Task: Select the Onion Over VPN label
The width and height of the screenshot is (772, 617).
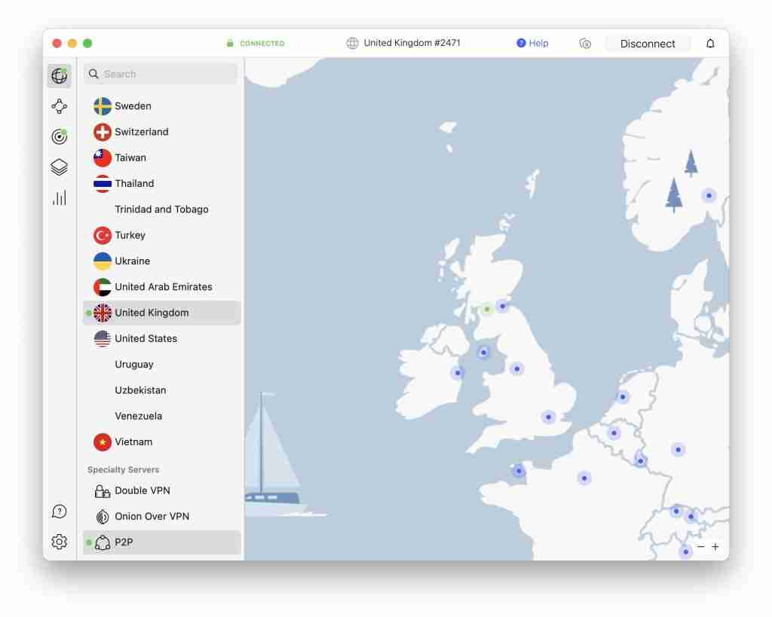Action: (152, 516)
